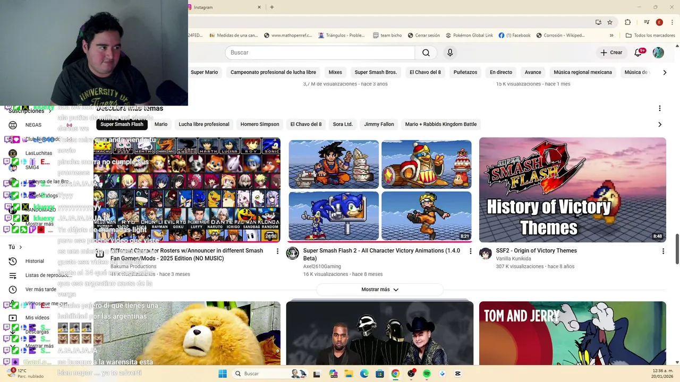Screen dimensions: 680x382
Task: Bookmark this page with the star icon
Action: pyautogui.click(x=610, y=22)
